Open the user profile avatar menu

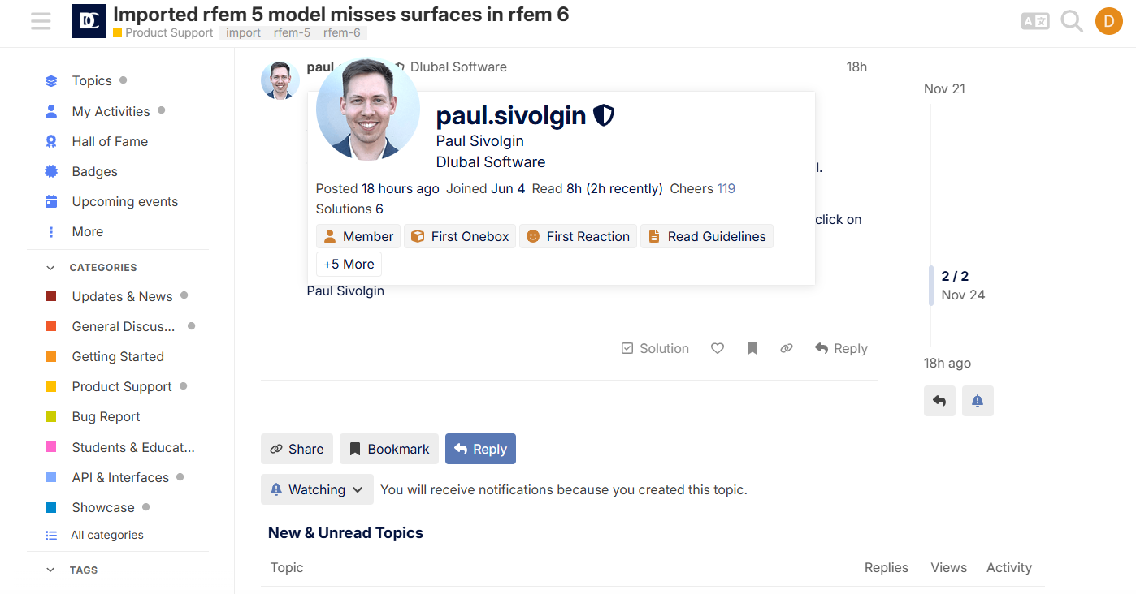pos(1108,21)
